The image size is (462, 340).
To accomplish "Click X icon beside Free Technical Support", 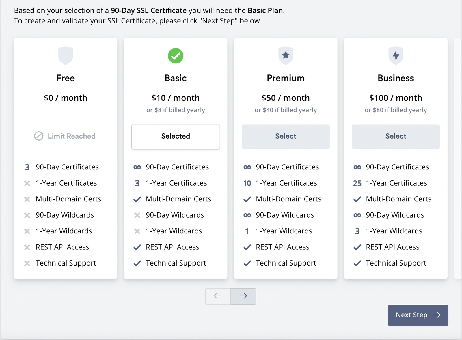I will click(x=27, y=263).
